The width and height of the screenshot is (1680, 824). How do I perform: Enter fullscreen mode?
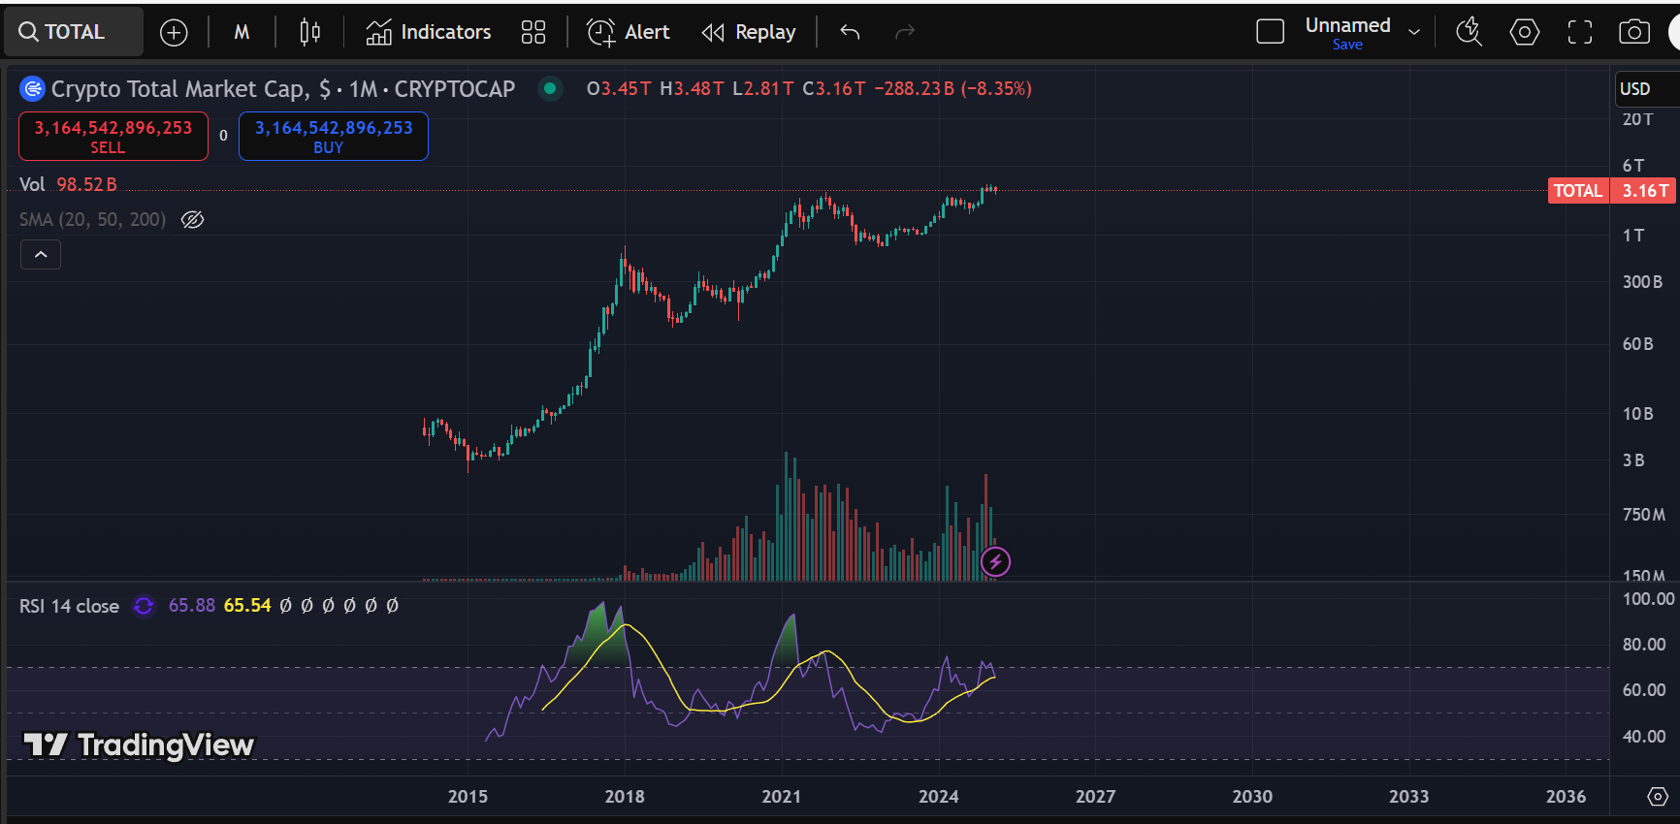(x=1579, y=33)
